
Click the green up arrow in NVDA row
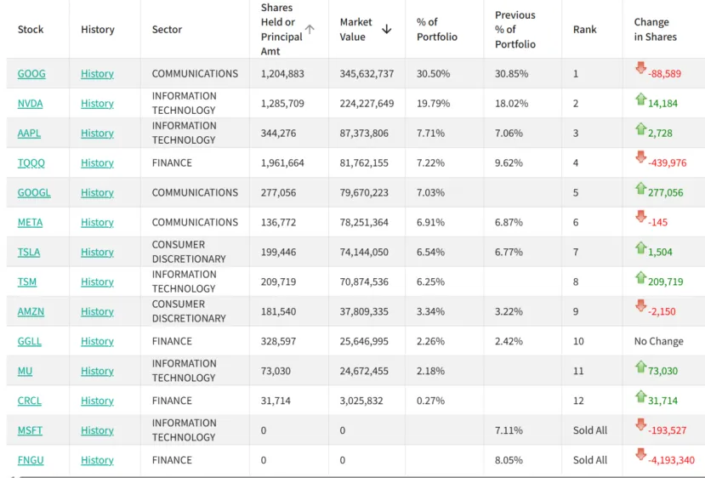pyautogui.click(x=641, y=99)
